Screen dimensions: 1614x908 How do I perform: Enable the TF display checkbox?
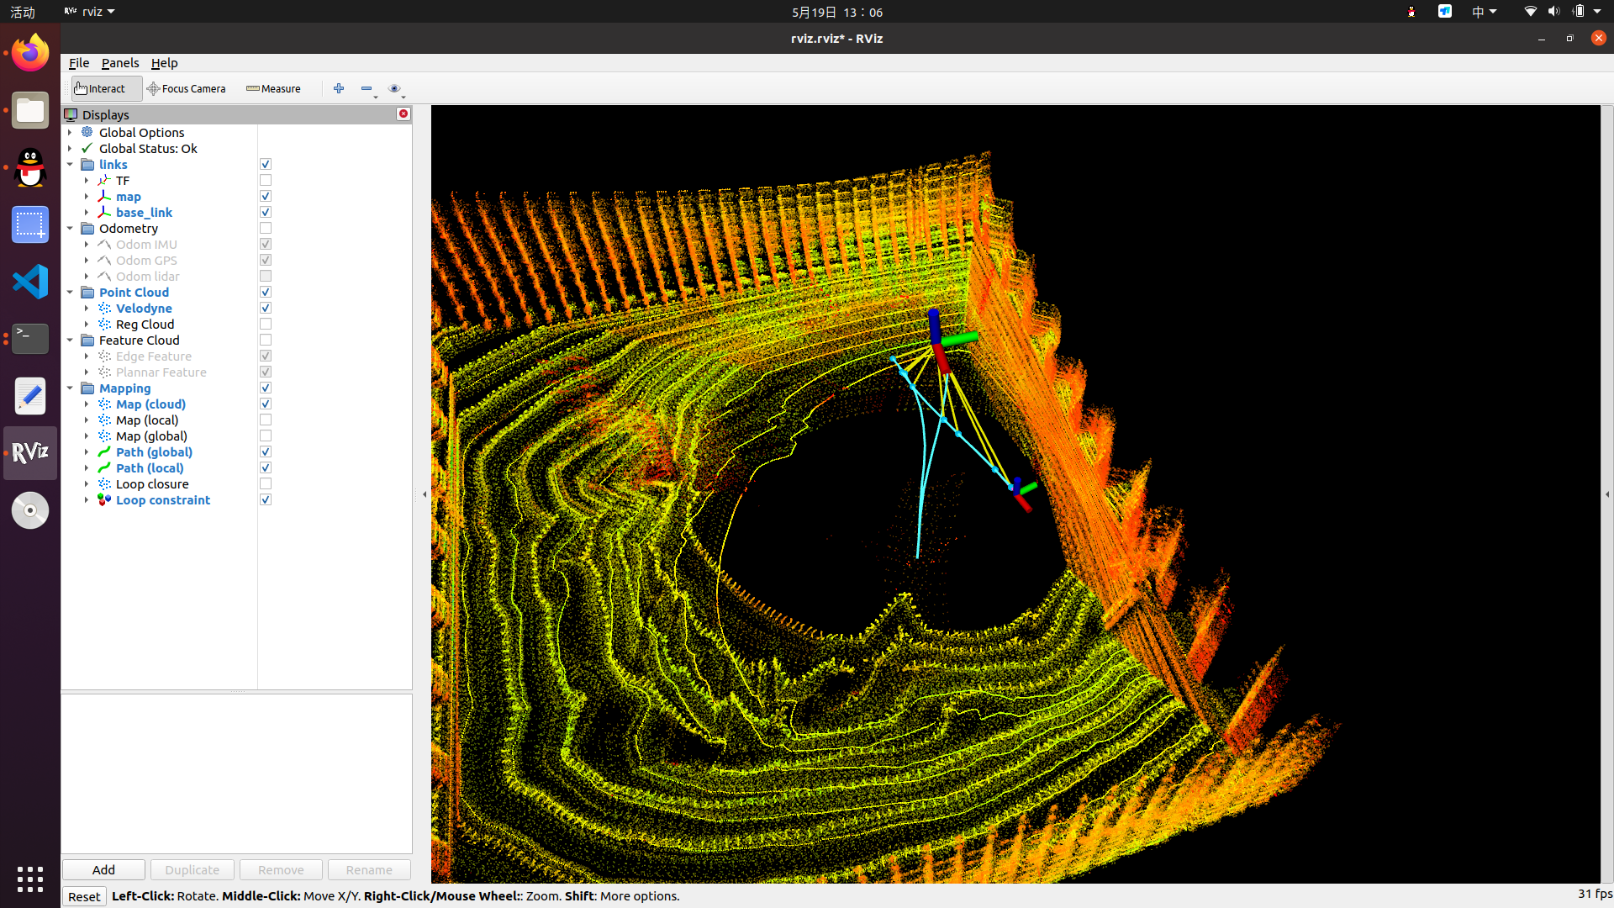[266, 180]
